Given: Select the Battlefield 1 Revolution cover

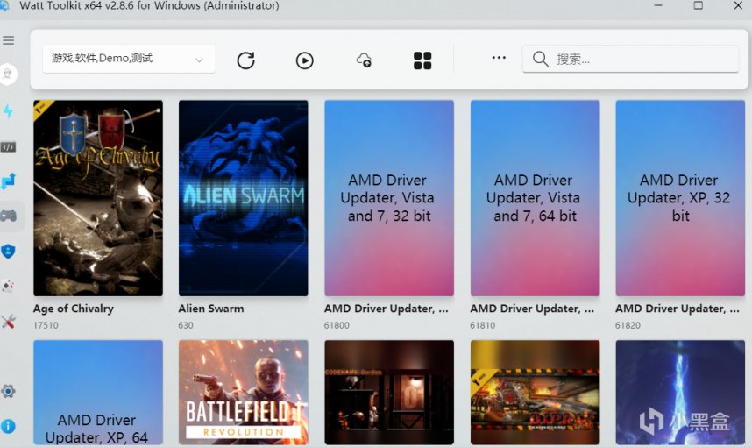Looking at the screenshot, I should tap(243, 393).
